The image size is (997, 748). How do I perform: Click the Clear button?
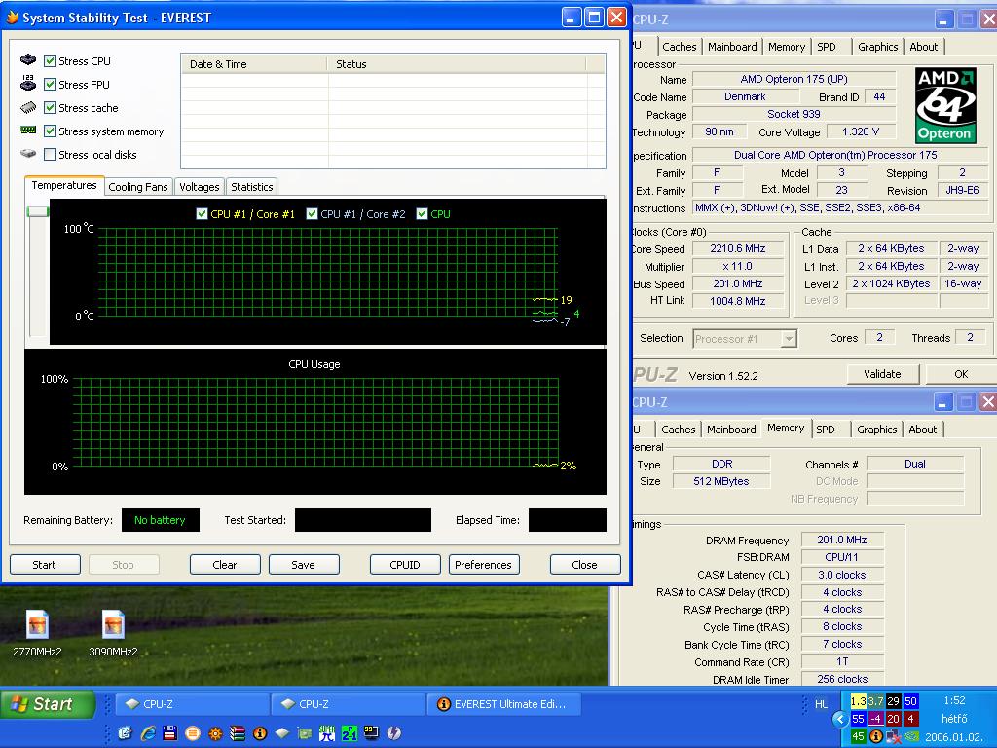point(225,565)
